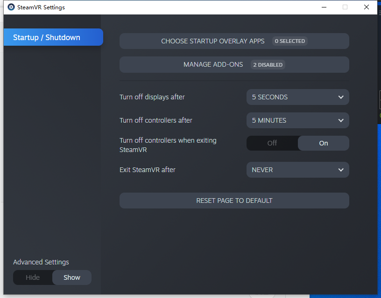Viewport: 381px width, 298px height.
Task: Show Advanced Settings
Action: pos(71,277)
